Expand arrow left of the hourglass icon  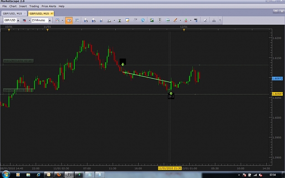(x=114, y=20)
